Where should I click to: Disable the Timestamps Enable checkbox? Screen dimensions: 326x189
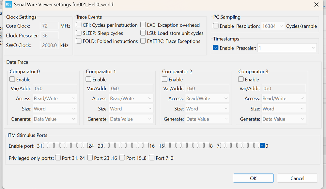216,48
